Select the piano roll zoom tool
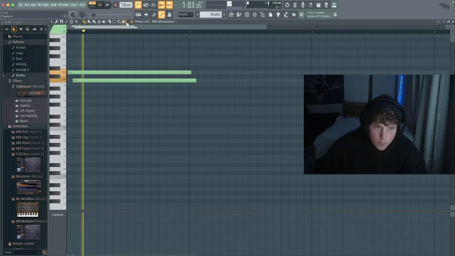Viewport: 455px width, 256px height. (119, 22)
